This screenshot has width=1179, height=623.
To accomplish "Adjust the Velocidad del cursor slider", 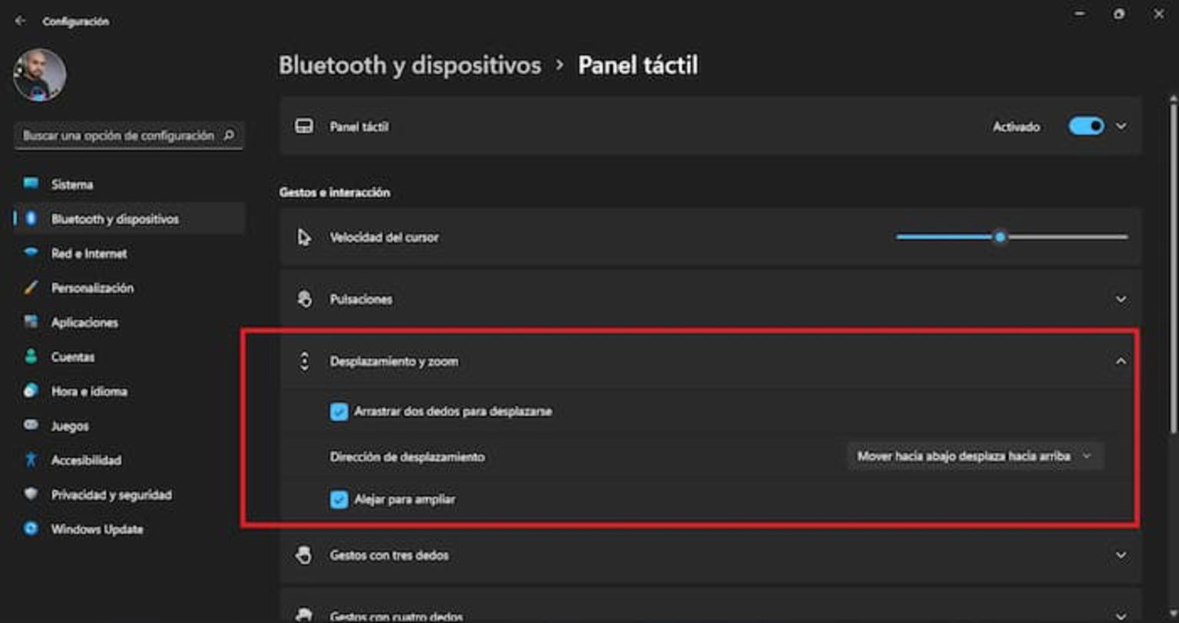I will pos(1000,237).
